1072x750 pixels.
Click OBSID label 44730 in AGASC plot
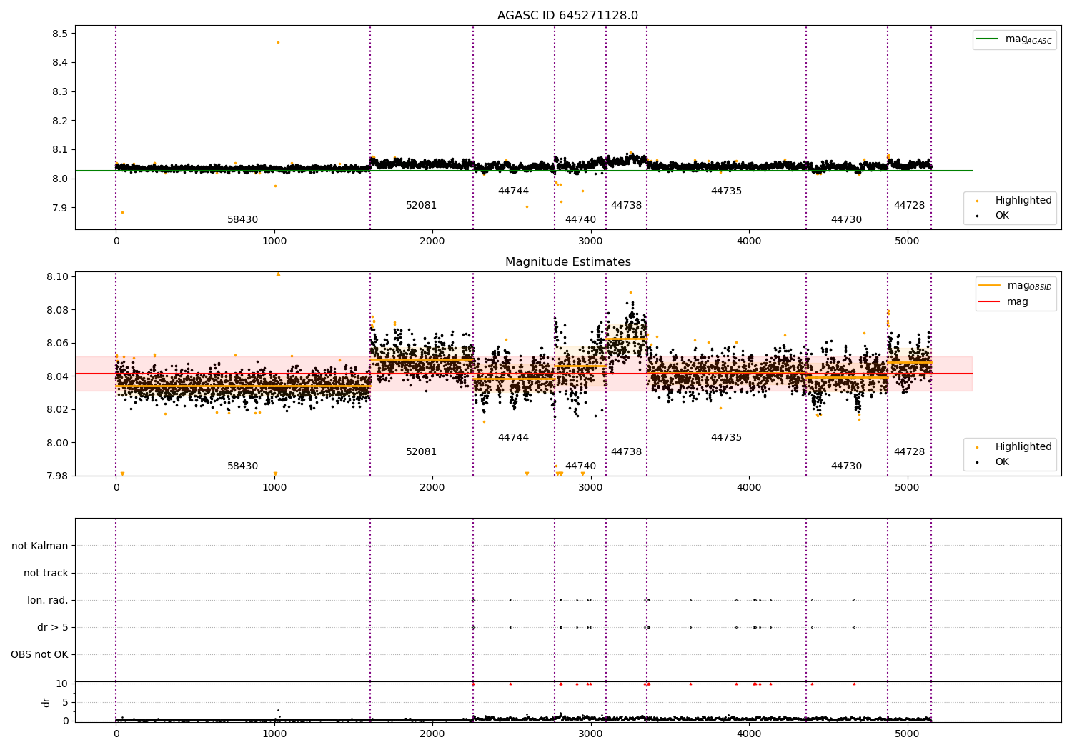[846, 219]
